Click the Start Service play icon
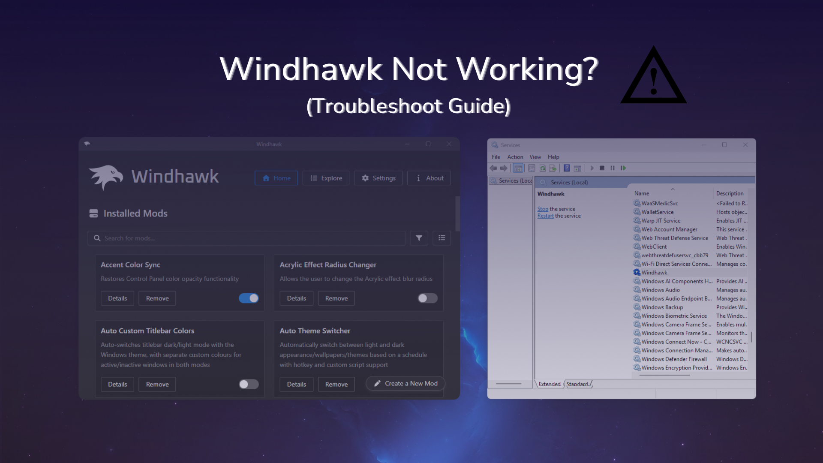The image size is (823, 463). click(x=592, y=168)
